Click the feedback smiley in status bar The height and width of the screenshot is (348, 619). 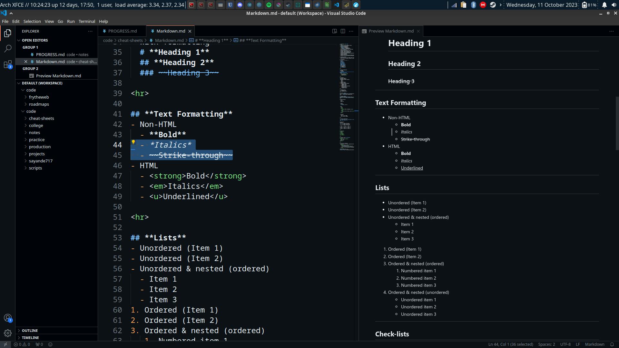point(50,344)
